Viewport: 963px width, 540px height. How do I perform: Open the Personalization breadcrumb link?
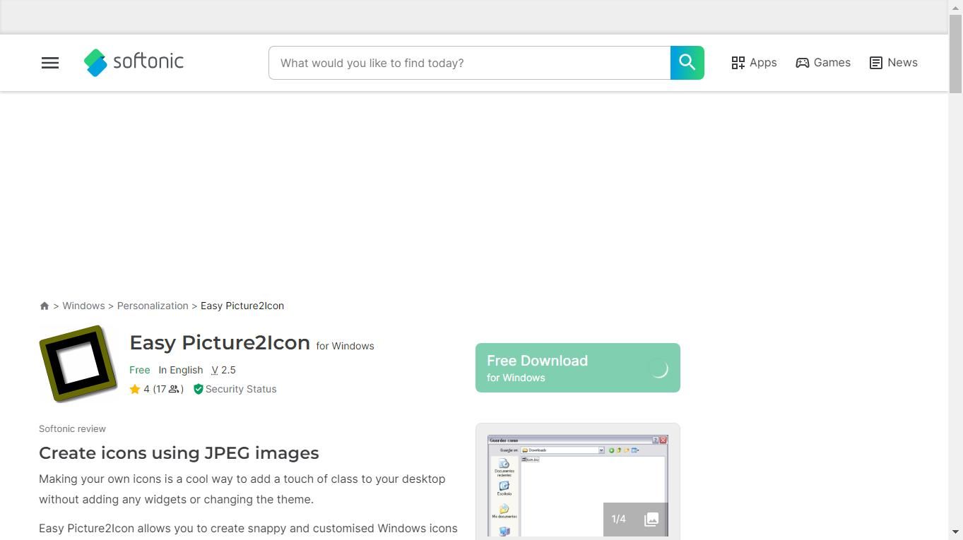(153, 306)
